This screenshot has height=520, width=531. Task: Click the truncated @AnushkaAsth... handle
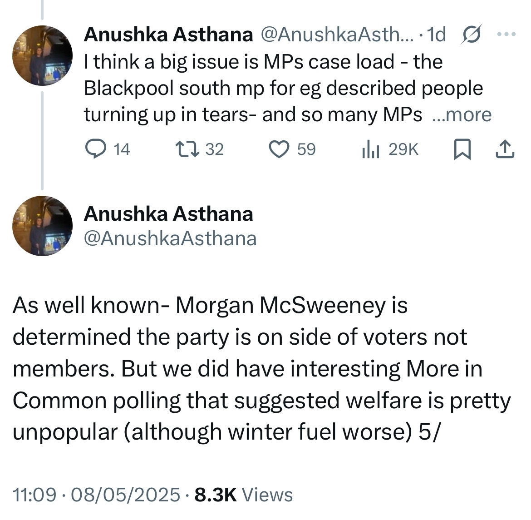coord(337,35)
